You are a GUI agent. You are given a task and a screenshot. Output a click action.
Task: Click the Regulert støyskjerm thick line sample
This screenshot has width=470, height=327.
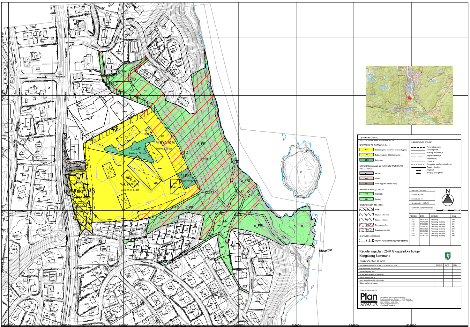(418, 167)
